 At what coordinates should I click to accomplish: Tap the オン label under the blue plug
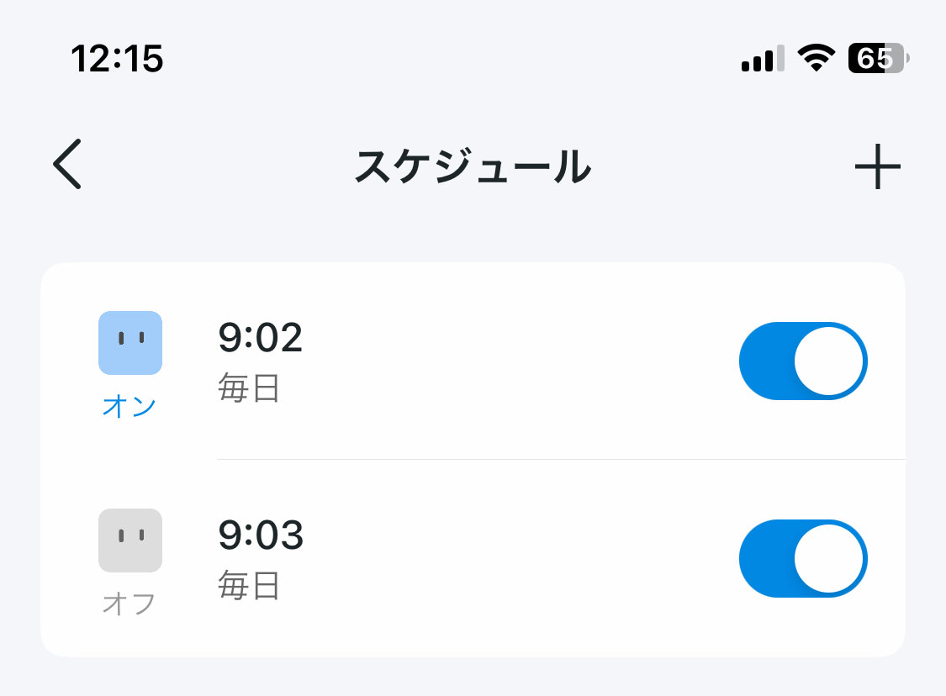(129, 405)
